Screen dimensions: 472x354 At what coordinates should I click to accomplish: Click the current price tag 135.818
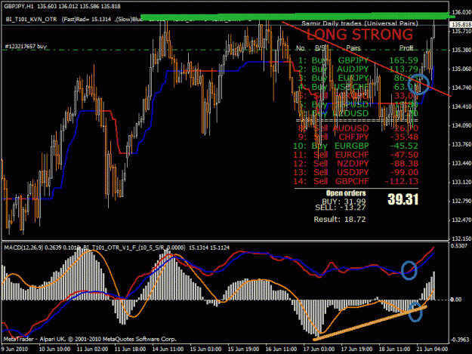[461, 25]
